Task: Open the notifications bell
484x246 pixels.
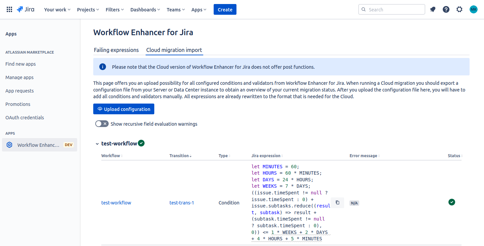Action: (x=433, y=9)
